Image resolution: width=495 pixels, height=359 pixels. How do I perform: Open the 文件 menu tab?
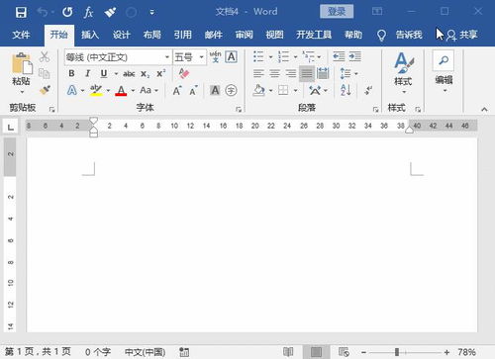coord(21,35)
